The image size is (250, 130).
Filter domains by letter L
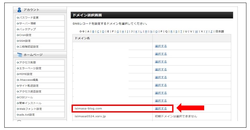pyautogui.click(x=141, y=31)
